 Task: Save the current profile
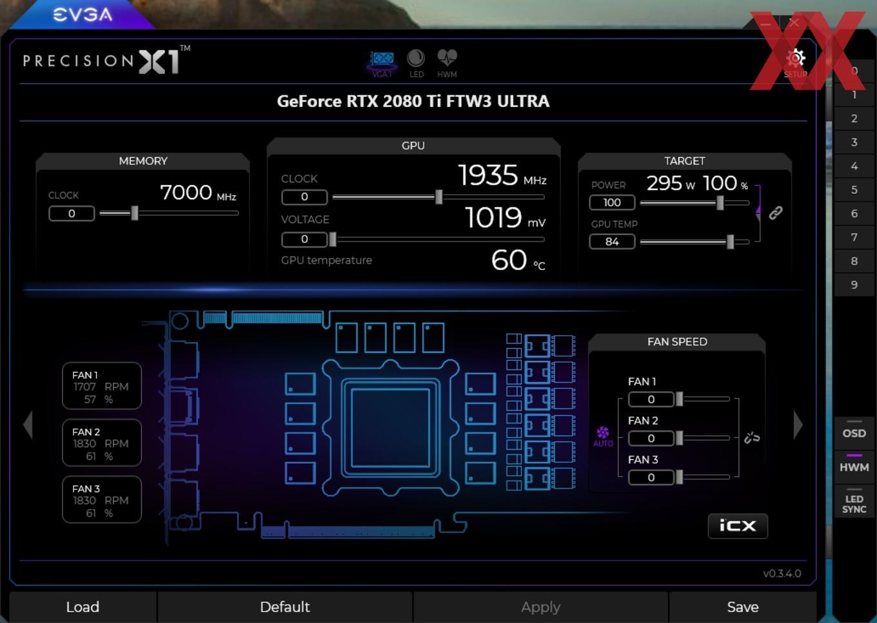pyautogui.click(x=743, y=607)
